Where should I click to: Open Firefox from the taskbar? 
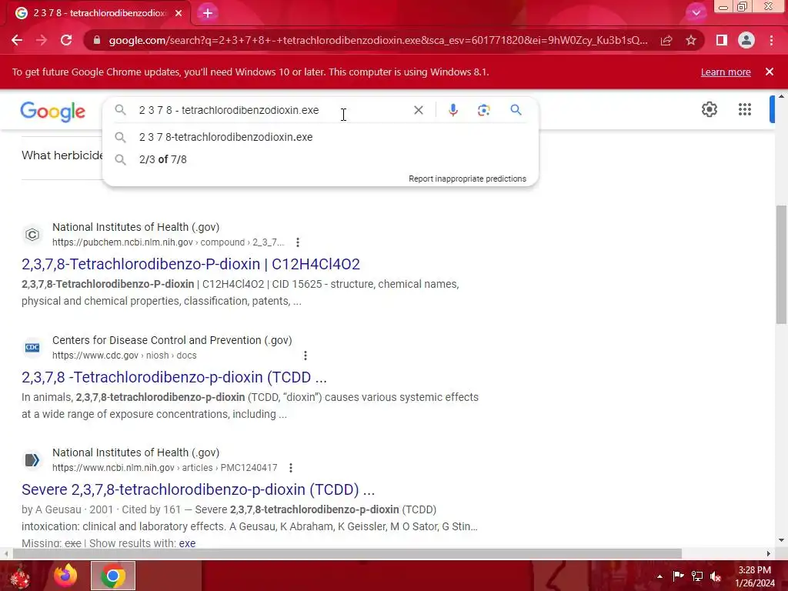coord(66,576)
